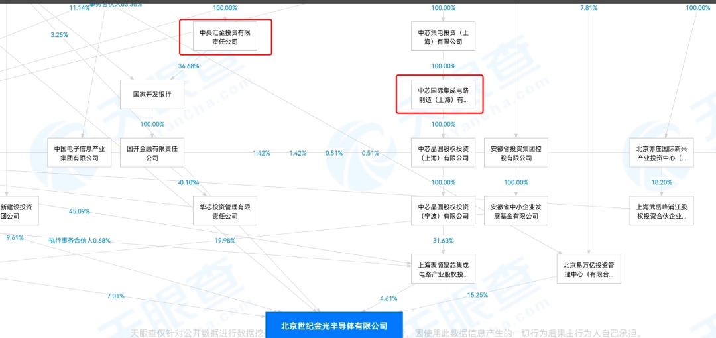Click the 9.61% share label
The width and height of the screenshot is (716, 338).
[15, 237]
